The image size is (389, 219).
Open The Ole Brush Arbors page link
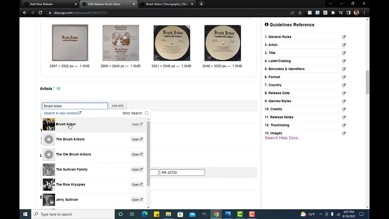tap(137, 154)
